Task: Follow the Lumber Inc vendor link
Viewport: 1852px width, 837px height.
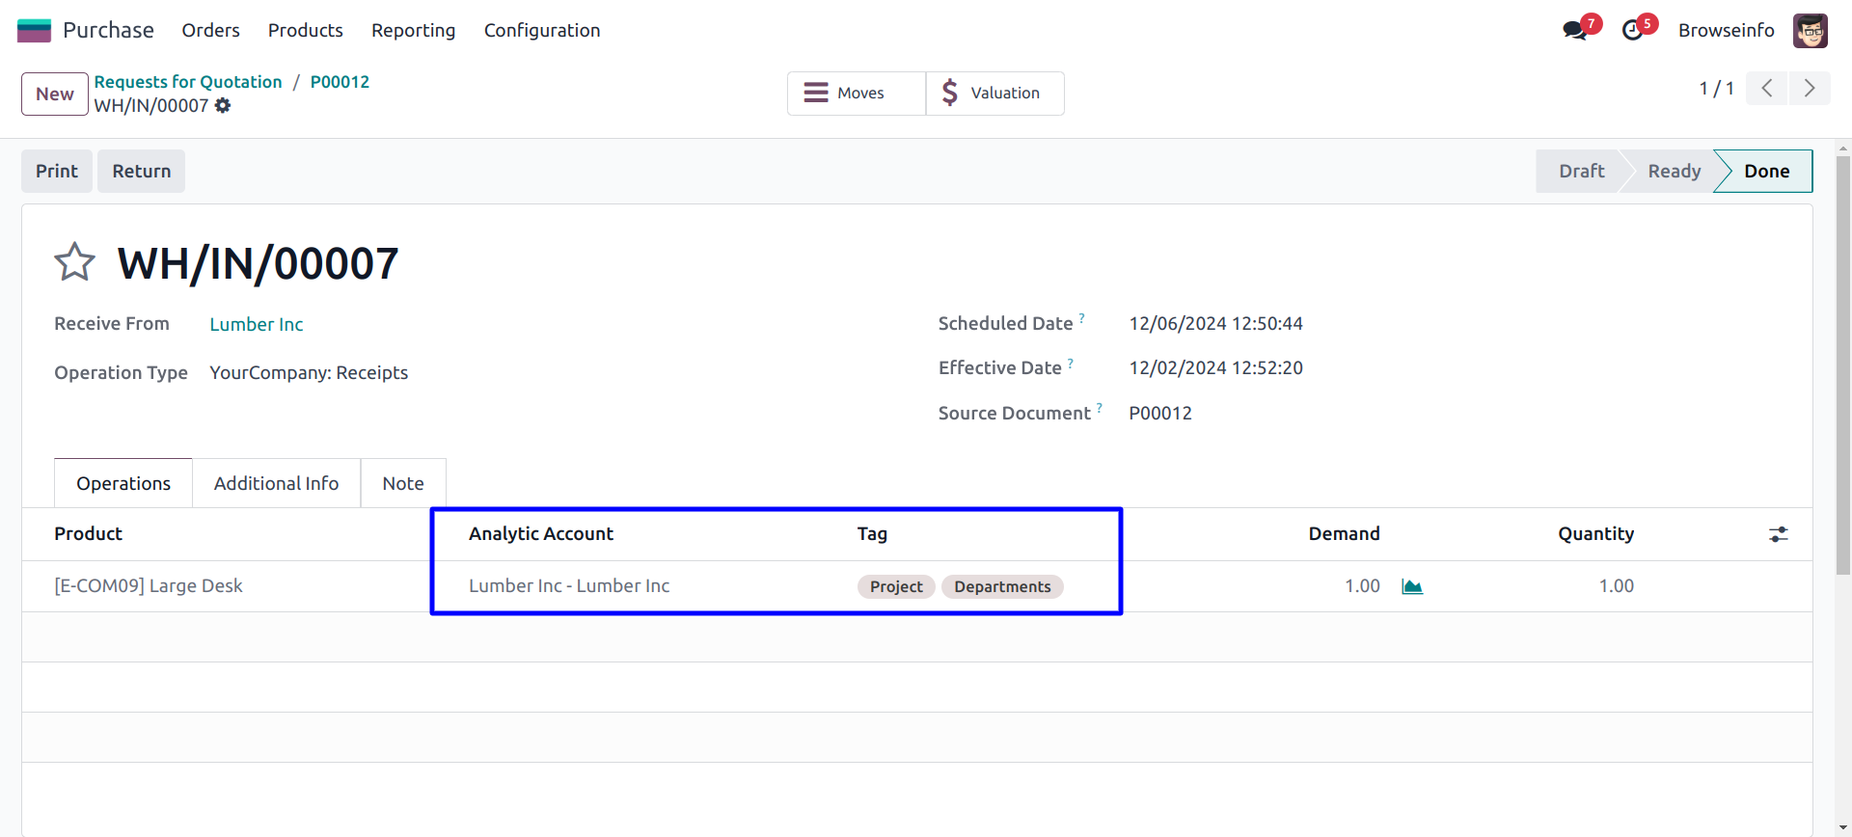Action: [257, 324]
